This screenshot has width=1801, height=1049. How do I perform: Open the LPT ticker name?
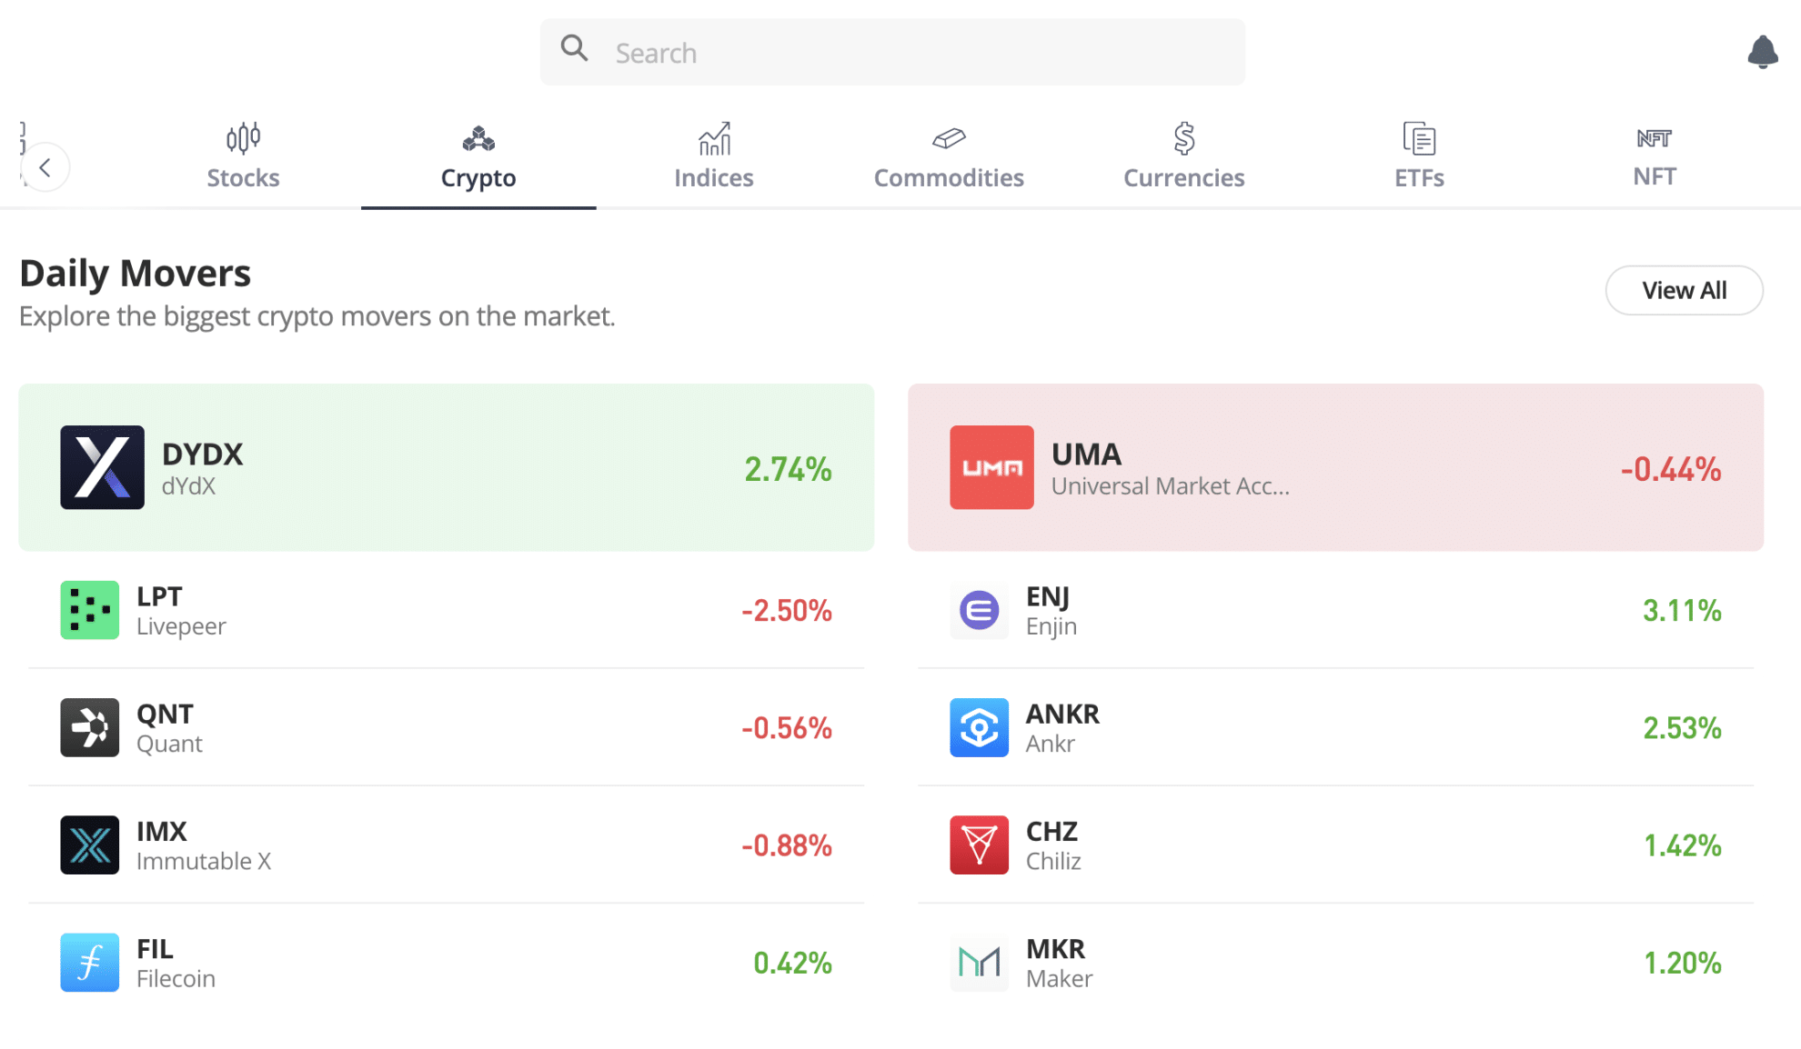pyautogui.click(x=159, y=596)
